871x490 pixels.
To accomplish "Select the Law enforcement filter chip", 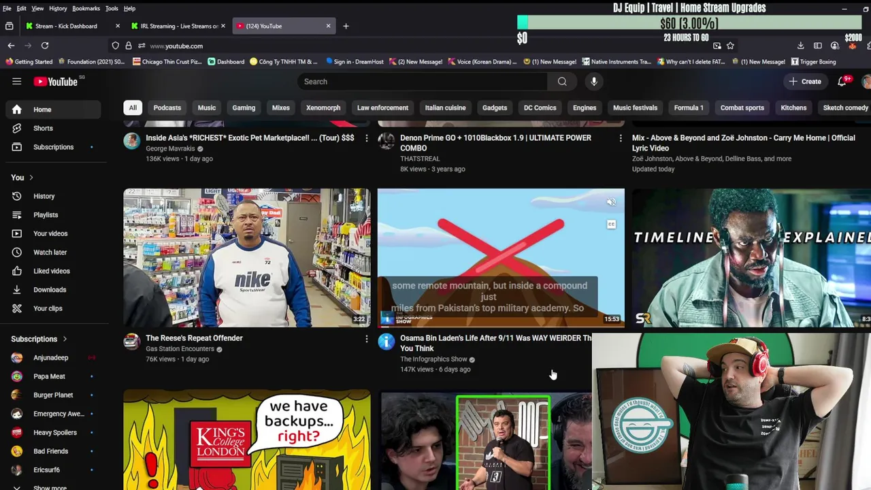I will 382,108.
